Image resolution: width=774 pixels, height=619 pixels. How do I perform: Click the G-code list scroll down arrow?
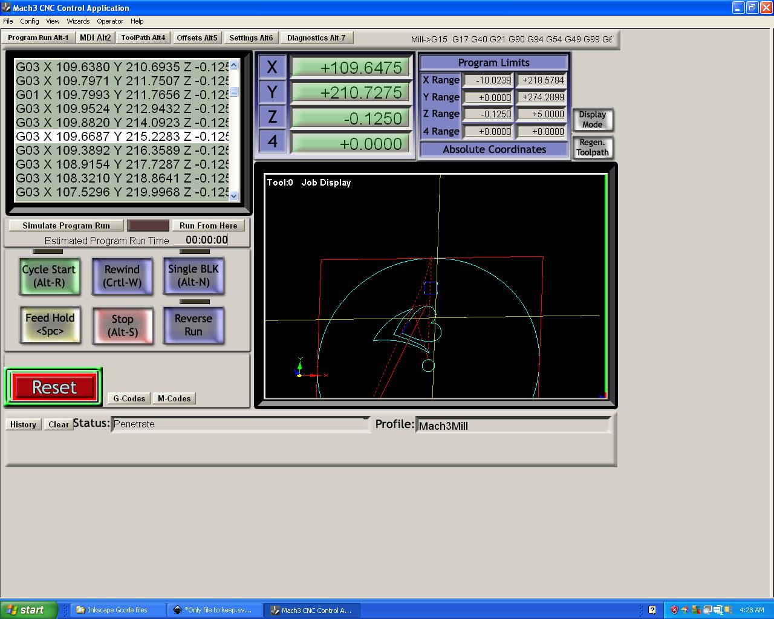click(x=234, y=196)
